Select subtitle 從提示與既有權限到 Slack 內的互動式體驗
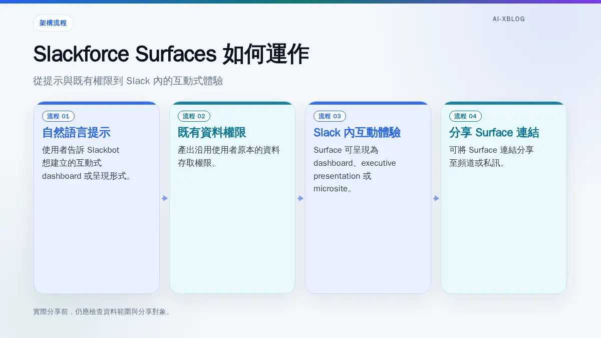Viewport: 601px width, 338px height. pyautogui.click(x=128, y=81)
